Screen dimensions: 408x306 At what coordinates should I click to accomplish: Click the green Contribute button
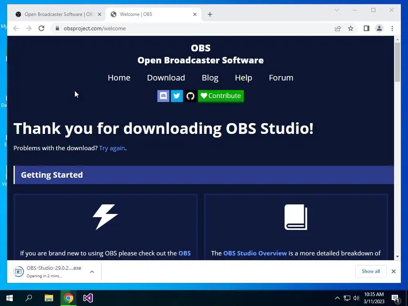click(221, 96)
